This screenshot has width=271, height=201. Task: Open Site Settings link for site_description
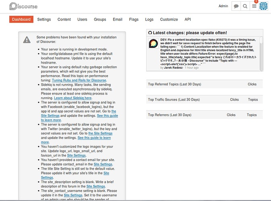[96, 187]
